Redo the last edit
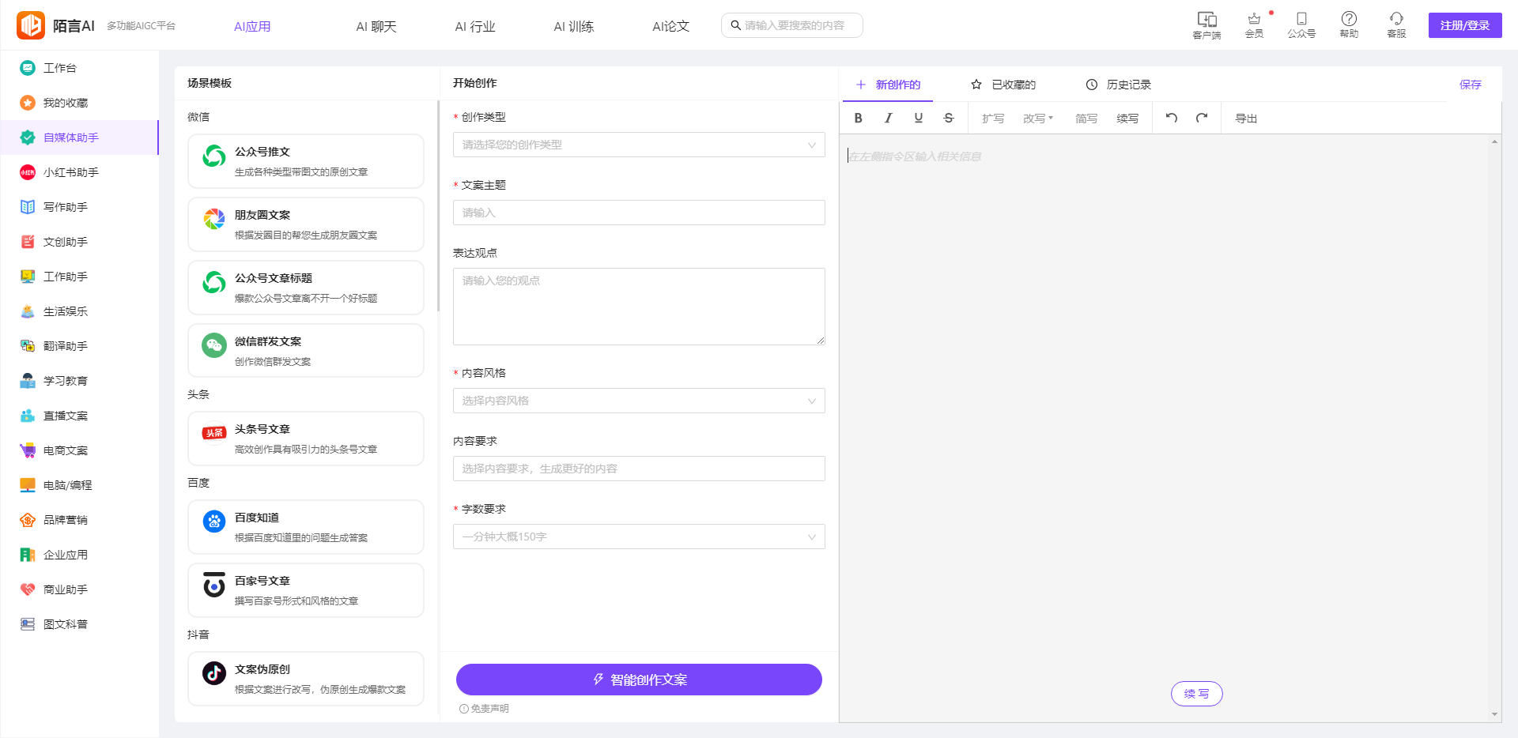 pos(1202,118)
